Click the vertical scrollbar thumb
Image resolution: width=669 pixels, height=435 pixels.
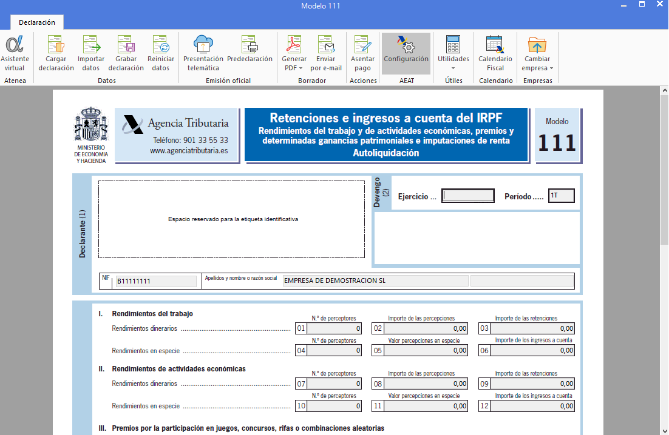pos(664,170)
